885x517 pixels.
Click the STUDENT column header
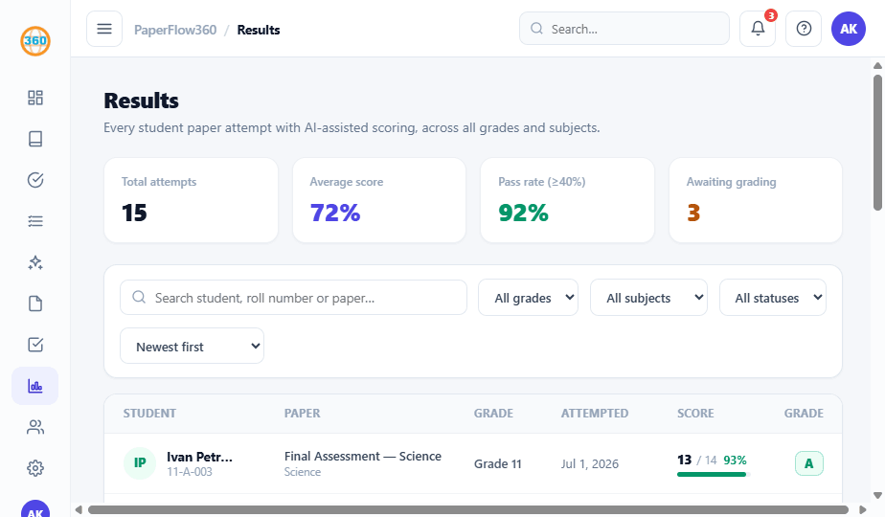coord(149,414)
